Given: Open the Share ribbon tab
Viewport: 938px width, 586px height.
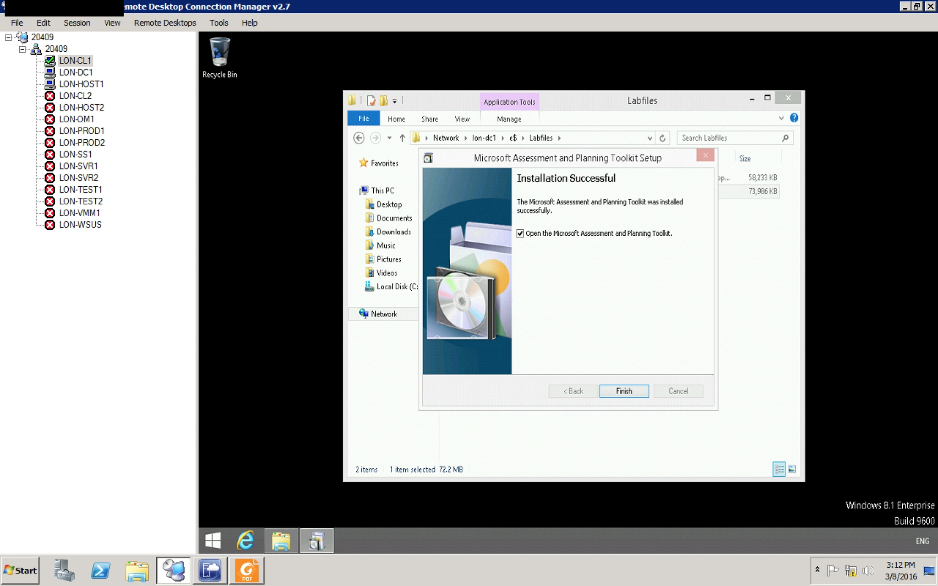Looking at the screenshot, I should 430,119.
